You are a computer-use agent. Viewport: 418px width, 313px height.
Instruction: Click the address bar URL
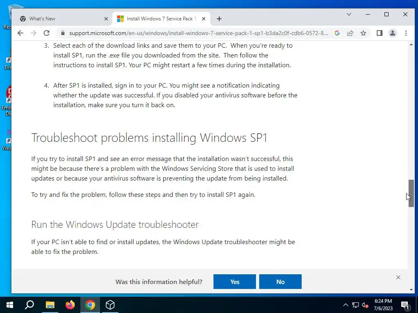coord(198,33)
